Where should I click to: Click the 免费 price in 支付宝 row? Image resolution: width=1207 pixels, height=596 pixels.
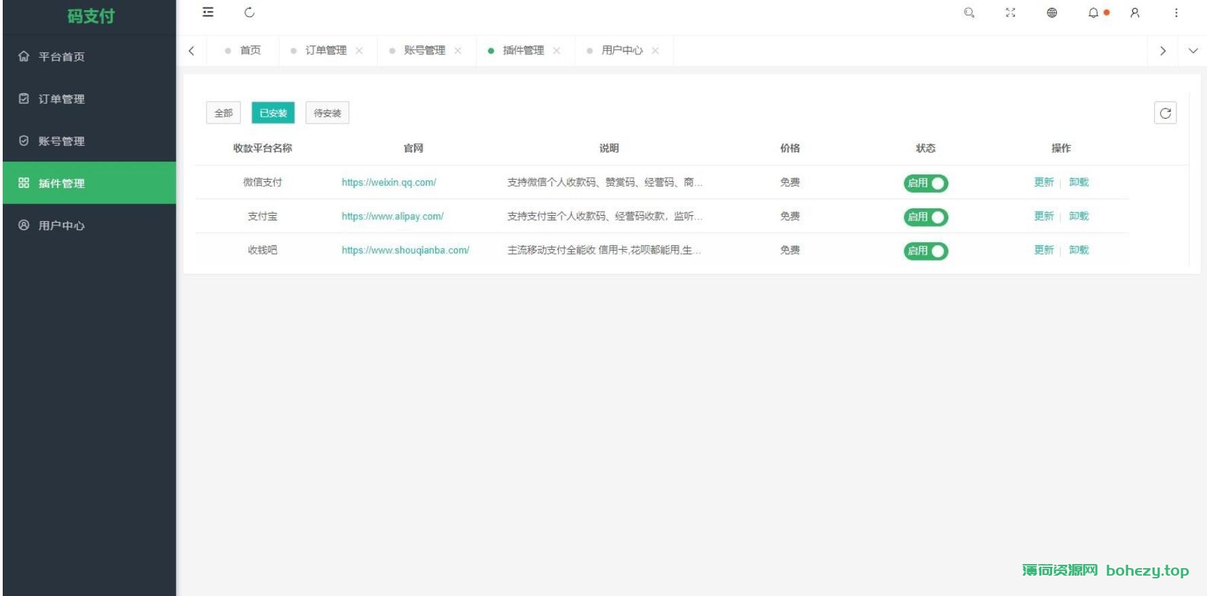click(790, 216)
